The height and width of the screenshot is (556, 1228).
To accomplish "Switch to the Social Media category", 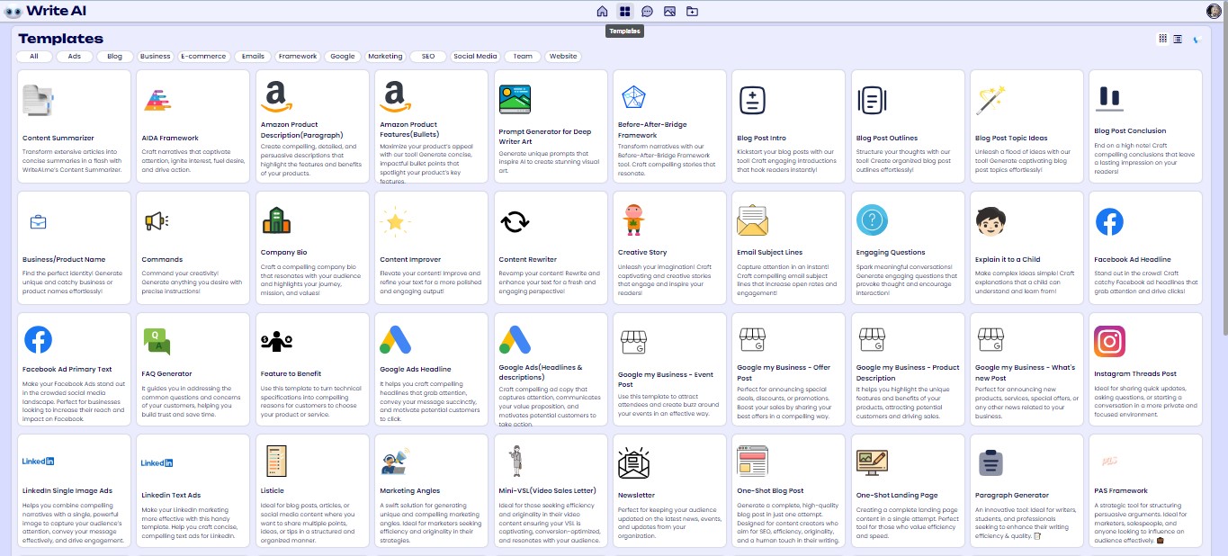I will (x=474, y=56).
